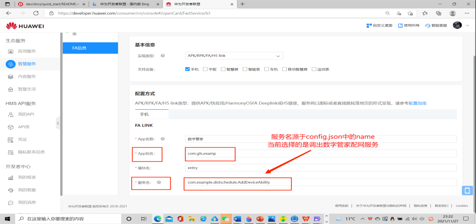This screenshot has width=476, height=224.
Task: Open 使用向导 in the header
Action: tap(409, 26)
